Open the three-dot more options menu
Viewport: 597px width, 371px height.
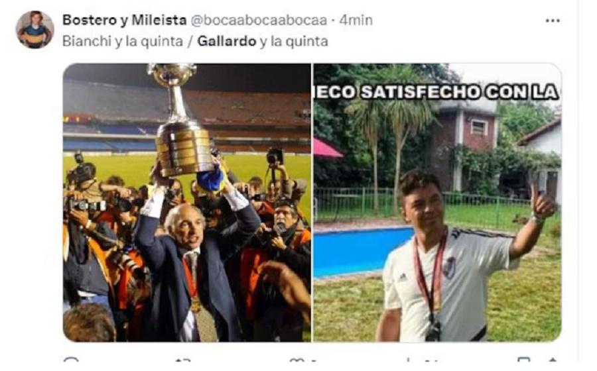click(x=553, y=21)
